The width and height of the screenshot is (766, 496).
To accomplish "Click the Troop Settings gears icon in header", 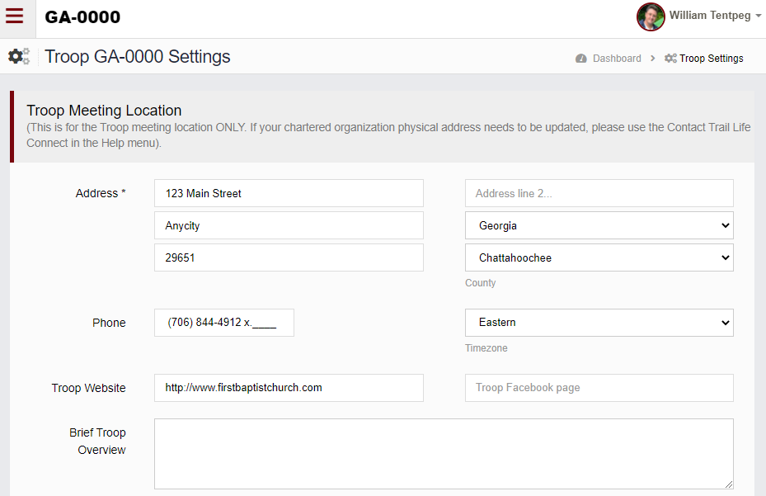I will point(18,57).
